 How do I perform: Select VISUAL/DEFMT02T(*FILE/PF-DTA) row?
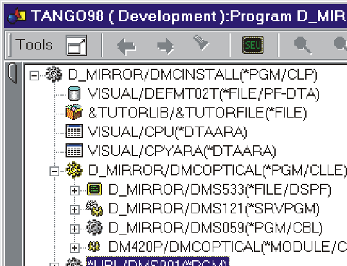coord(204,94)
